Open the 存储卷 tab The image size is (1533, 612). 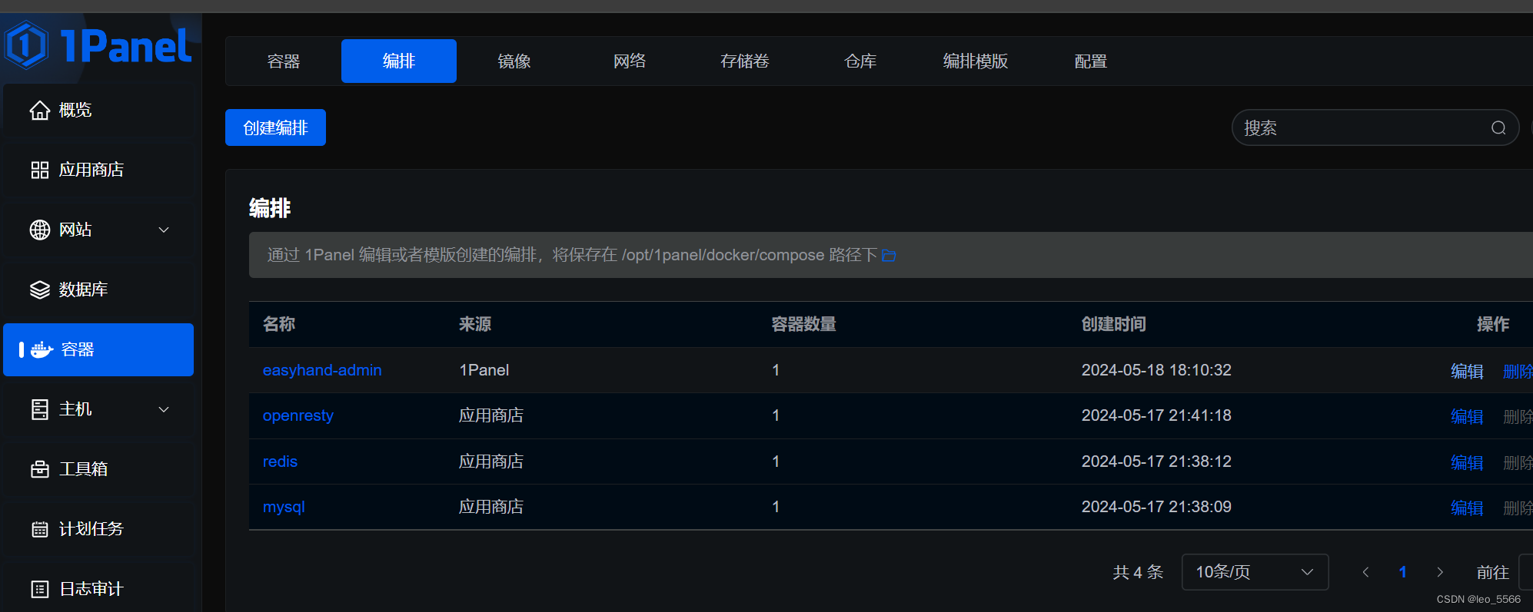pos(745,61)
